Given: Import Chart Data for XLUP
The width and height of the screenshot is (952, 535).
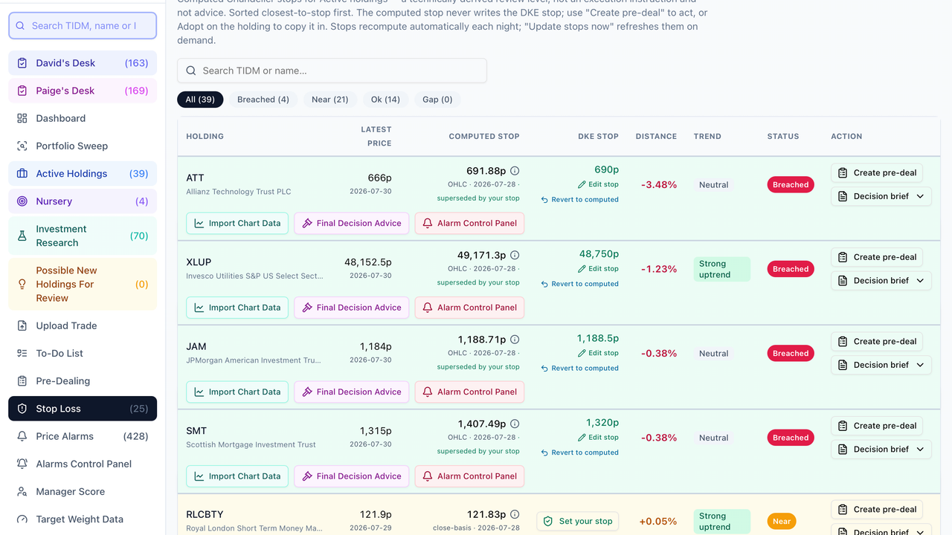Looking at the screenshot, I should tap(237, 308).
